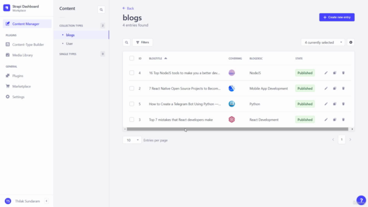Screen dimensions: 368x207
Task: Collapse the sidebar with the chevron
Action: tap(47, 201)
